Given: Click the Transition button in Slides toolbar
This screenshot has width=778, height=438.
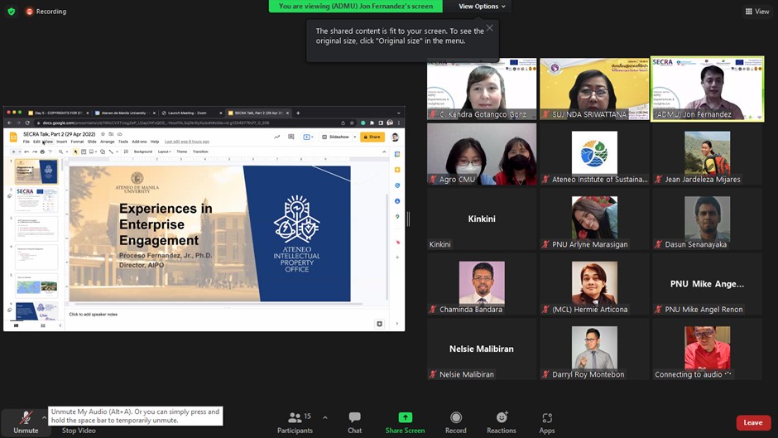Looking at the screenshot, I should pos(200,152).
